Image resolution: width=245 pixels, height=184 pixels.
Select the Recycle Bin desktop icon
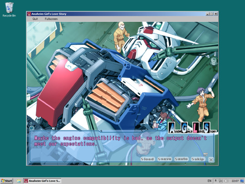pos(9,10)
